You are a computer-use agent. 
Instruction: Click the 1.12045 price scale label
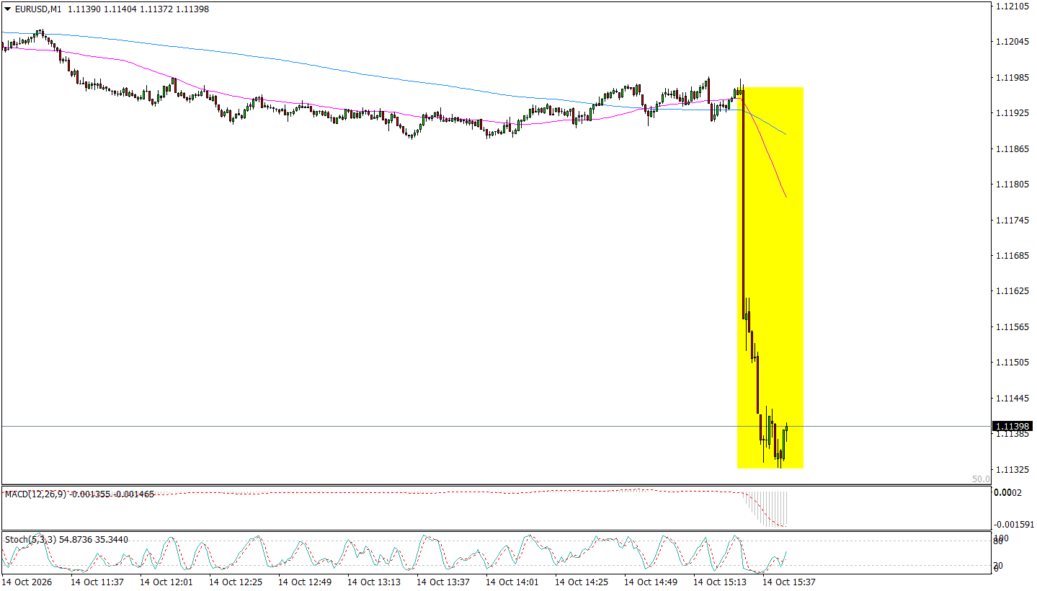tap(1013, 42)
